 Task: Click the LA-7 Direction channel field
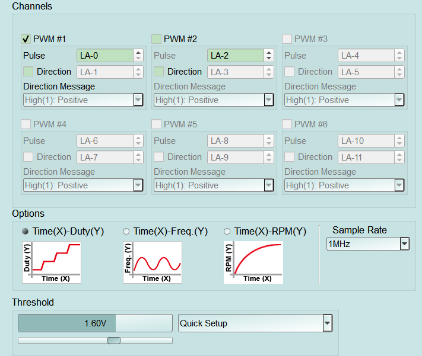point(105,157)
